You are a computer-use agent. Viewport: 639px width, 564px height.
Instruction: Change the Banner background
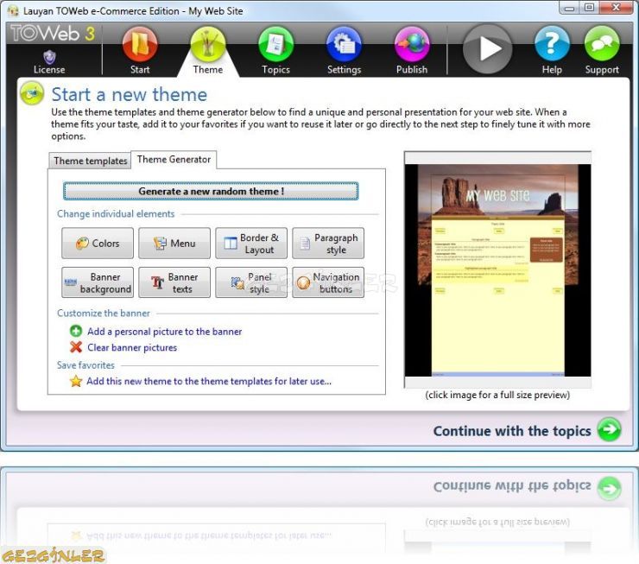tap(98, 282)
